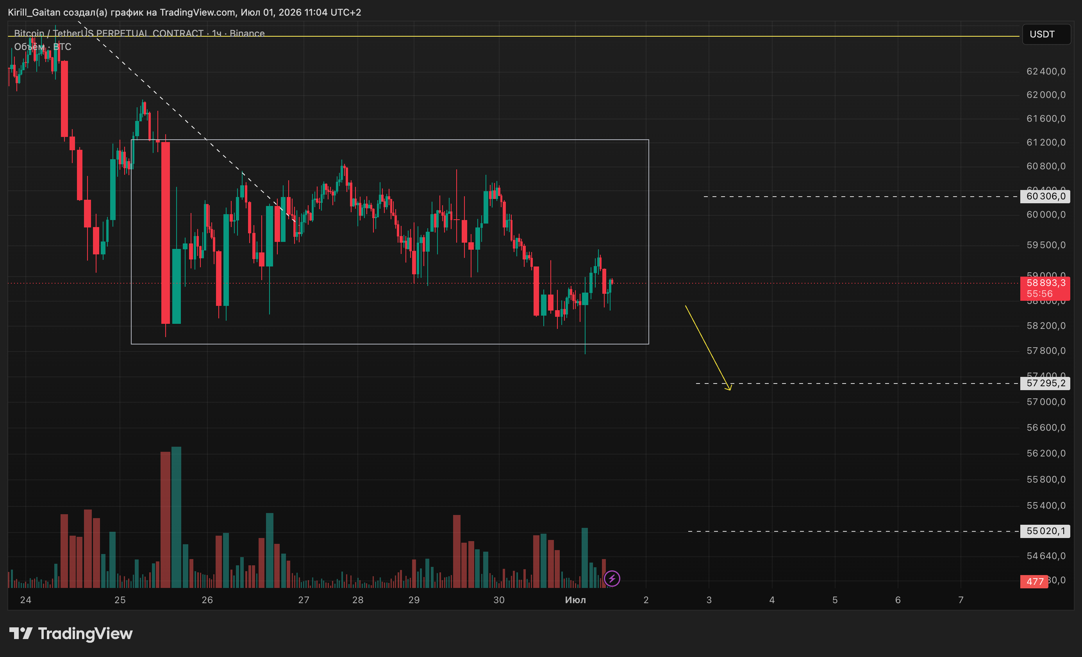This screenshot has height=657, width=1082.
Task: Select the 55 020,1 dashed level price label
Action: 1046,531
